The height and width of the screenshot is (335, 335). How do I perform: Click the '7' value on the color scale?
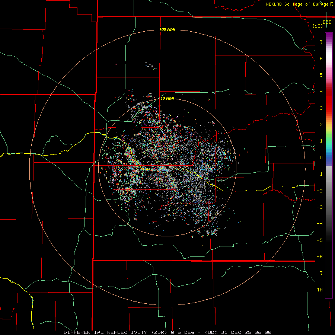321,42
